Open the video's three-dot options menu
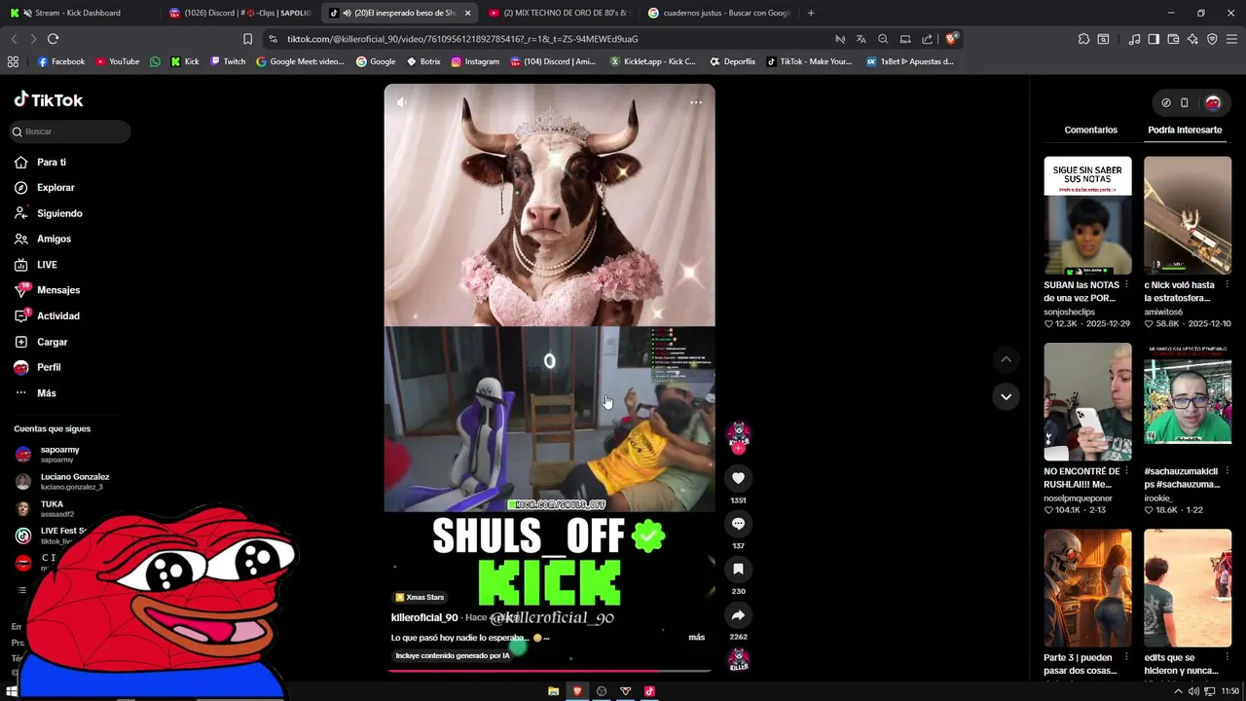1246x701 pixels. click(696, 102)
